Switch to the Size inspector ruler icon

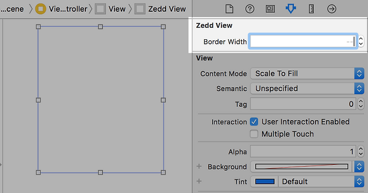pyautogui.click(x=311, y=9)
